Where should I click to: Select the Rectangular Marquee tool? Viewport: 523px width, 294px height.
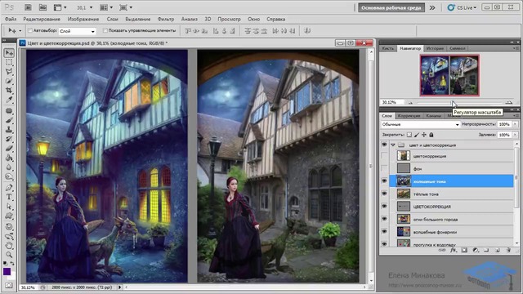tap(9, 62)
